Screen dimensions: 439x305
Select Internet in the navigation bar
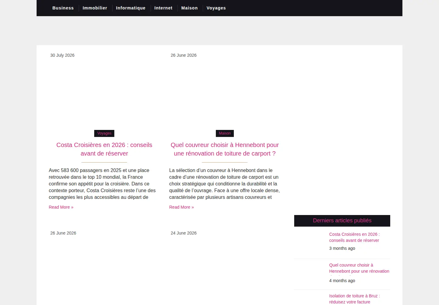pos(163,8)
